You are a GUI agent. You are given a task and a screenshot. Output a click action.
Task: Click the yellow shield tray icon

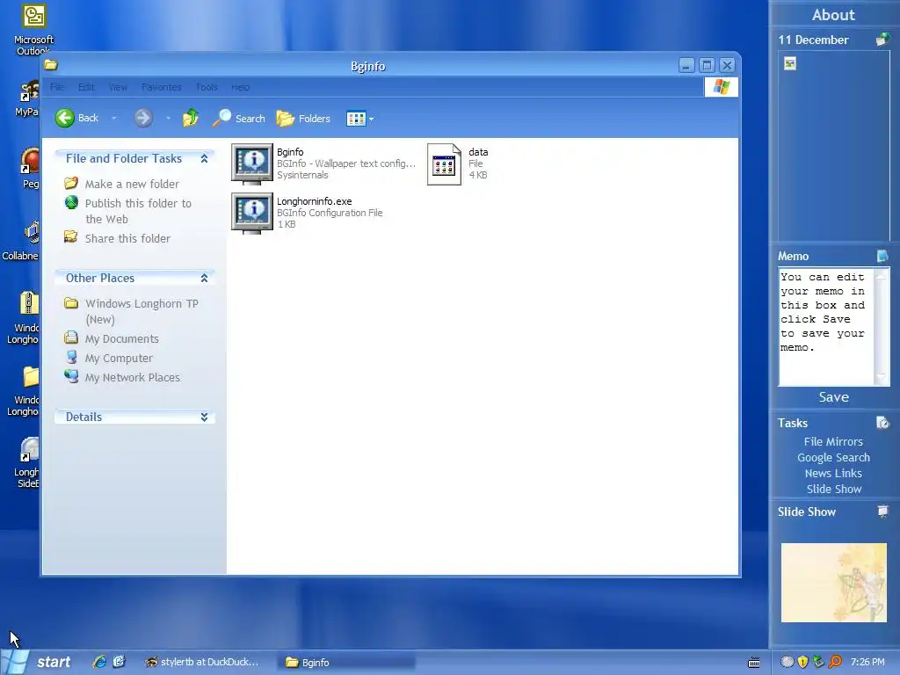click(x=803, y=663)
